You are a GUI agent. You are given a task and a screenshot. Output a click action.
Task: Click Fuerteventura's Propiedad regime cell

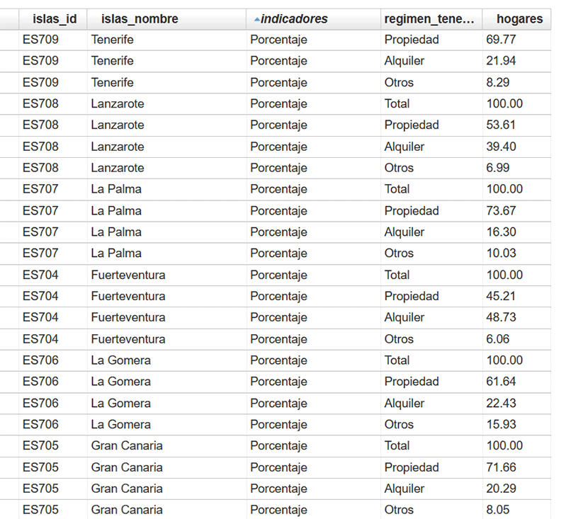point(412,296)
